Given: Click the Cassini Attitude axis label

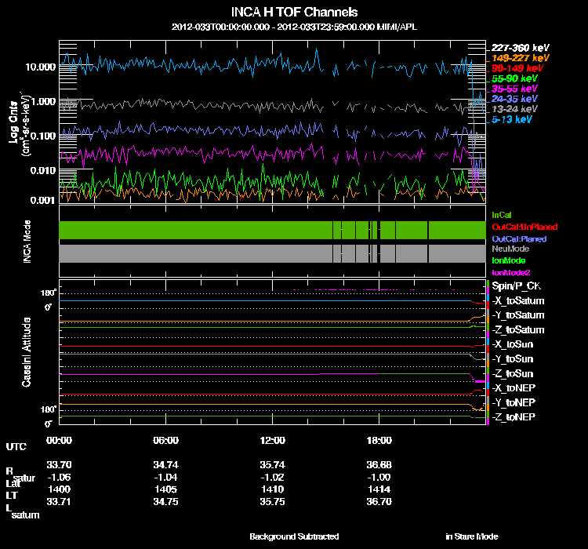Looking at the screenshot, I should [27, 352].
